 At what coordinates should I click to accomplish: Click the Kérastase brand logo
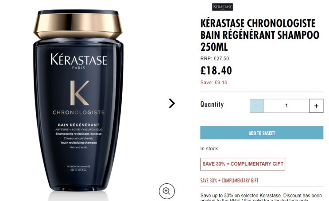click(222, 7)
